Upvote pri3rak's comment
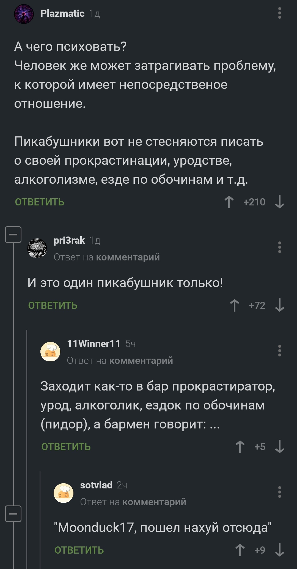The height and width of the screenshot is (569, 297). pyautogui.click(x=234, y=305)
